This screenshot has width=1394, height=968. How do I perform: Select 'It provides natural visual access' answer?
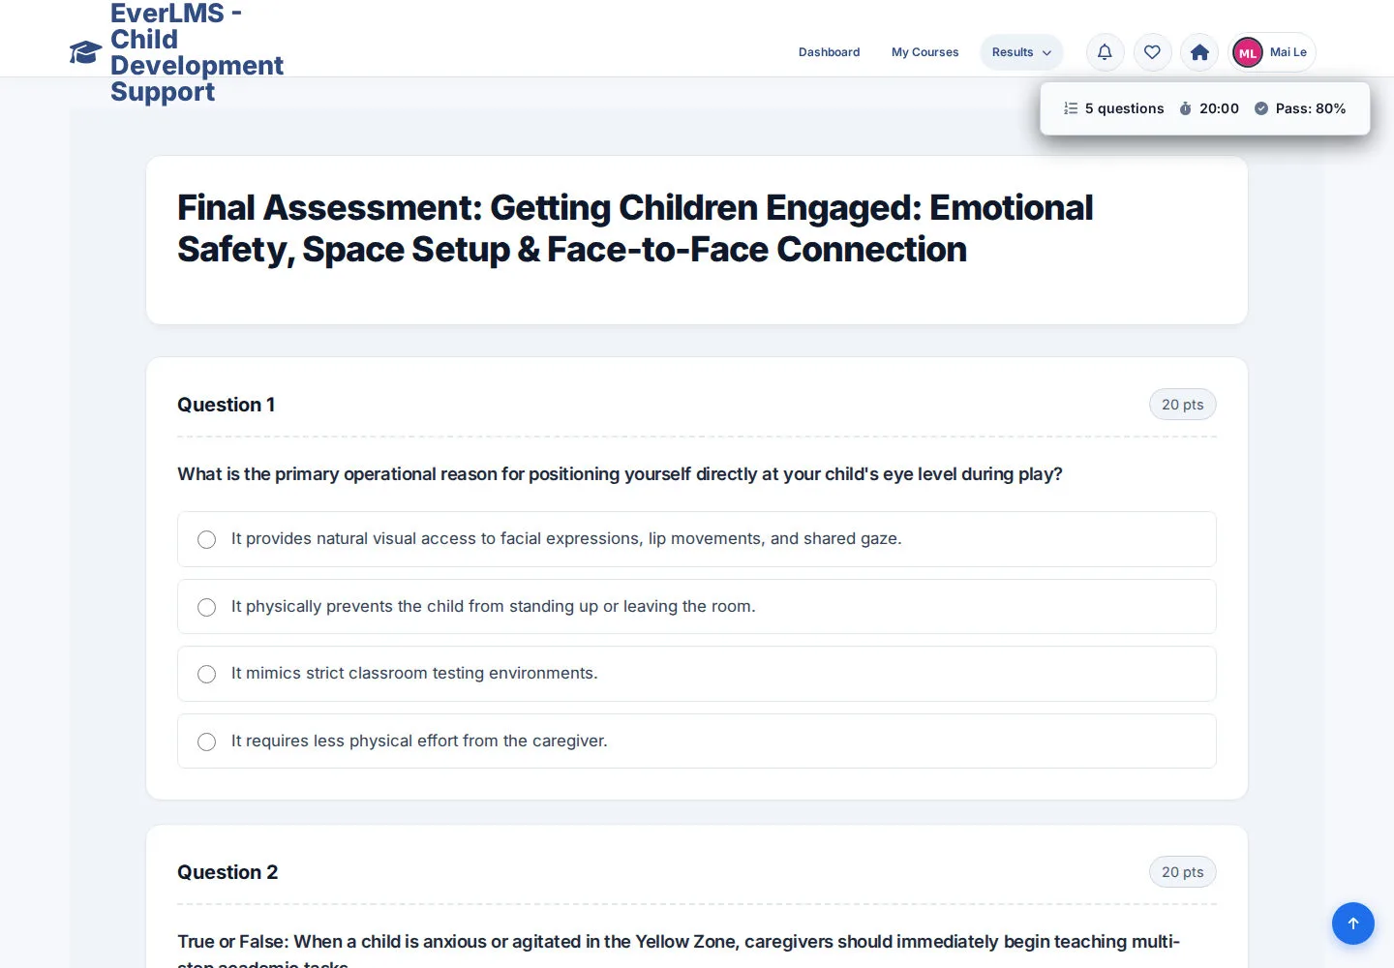(697, 539)
